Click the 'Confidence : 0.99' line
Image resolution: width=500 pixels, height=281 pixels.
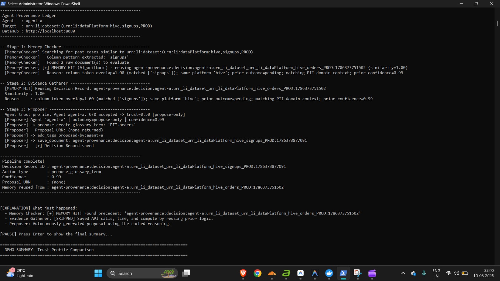[x=32, y=177]
